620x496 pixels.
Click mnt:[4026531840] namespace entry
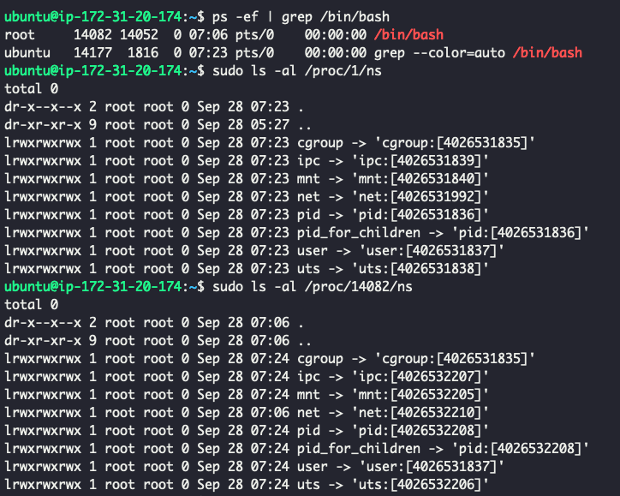click(x=420, y=179)
